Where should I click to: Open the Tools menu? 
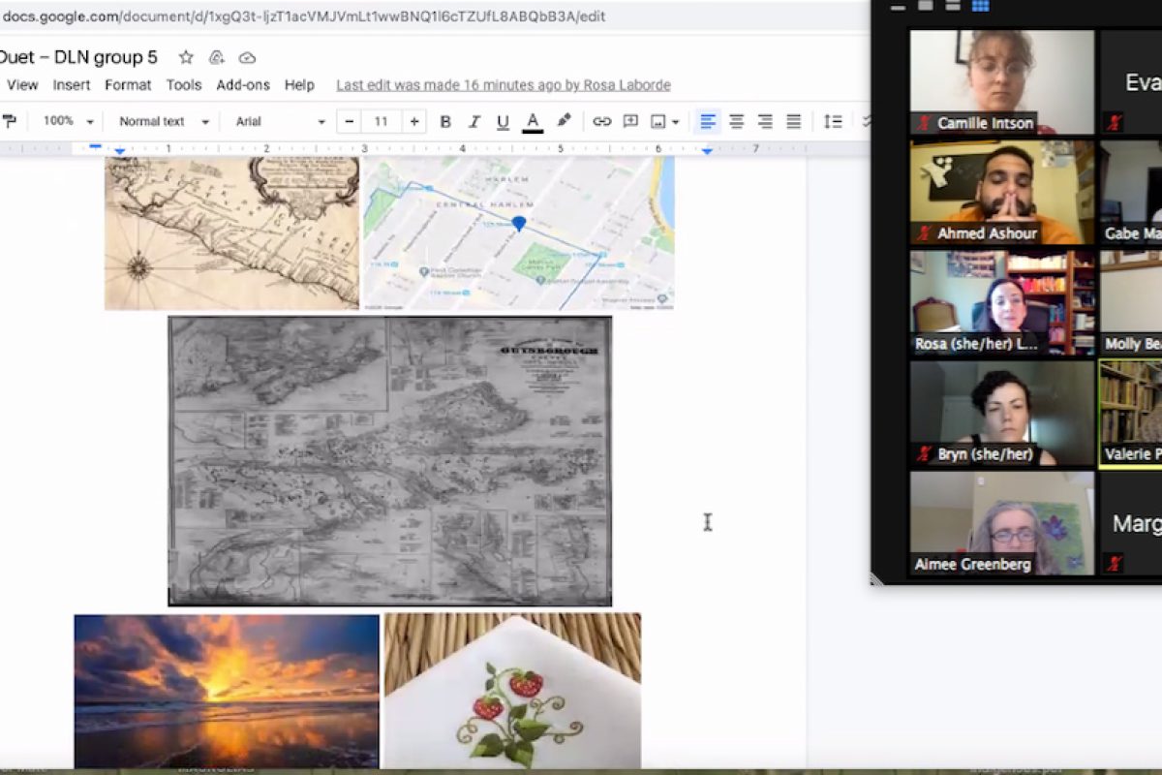184,85
